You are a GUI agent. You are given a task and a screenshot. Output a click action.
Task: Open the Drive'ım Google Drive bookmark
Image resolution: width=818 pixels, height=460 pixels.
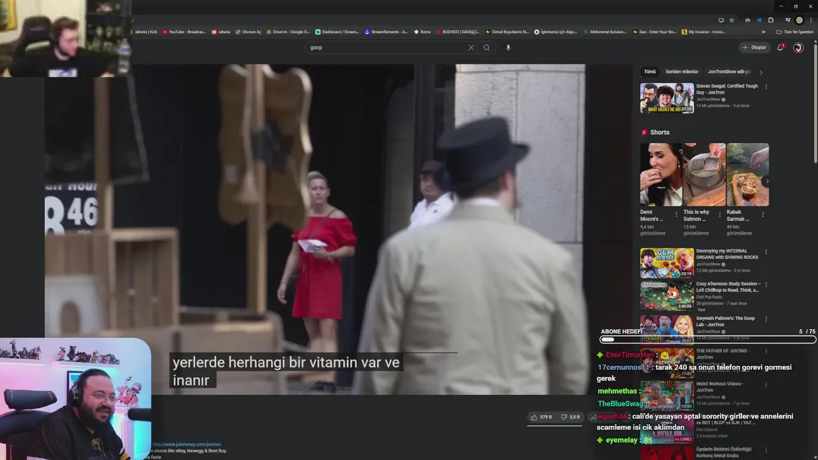288,31
